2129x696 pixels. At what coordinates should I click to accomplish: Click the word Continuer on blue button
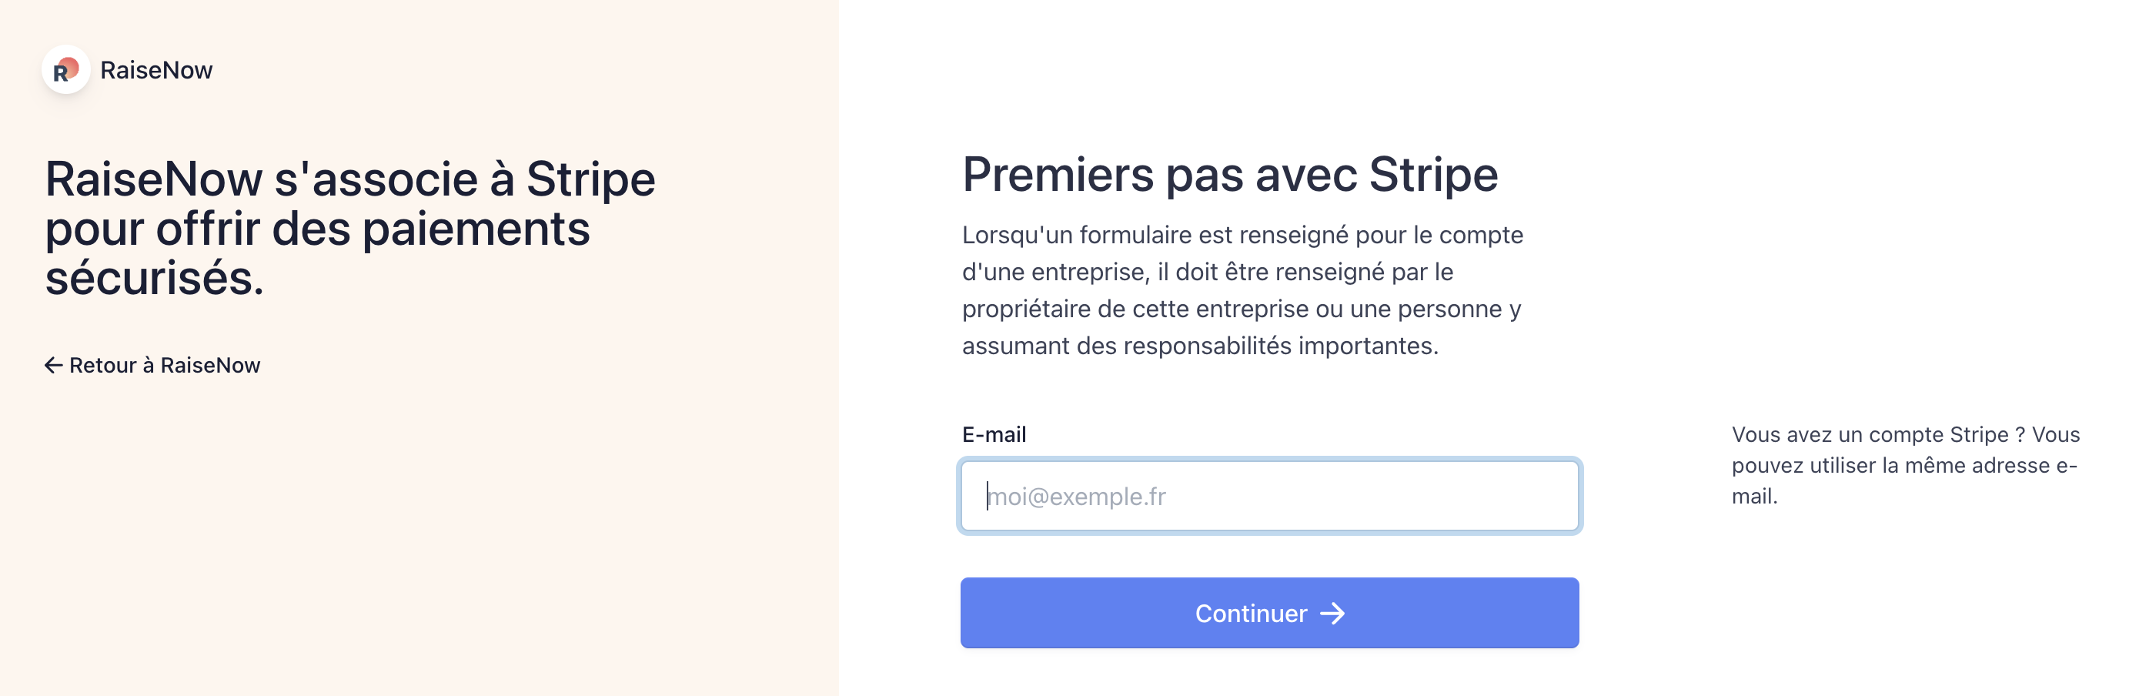tap(1251, 614)
